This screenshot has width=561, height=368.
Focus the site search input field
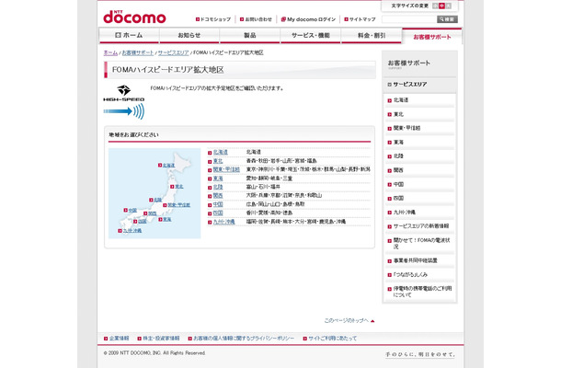point(409,19)
